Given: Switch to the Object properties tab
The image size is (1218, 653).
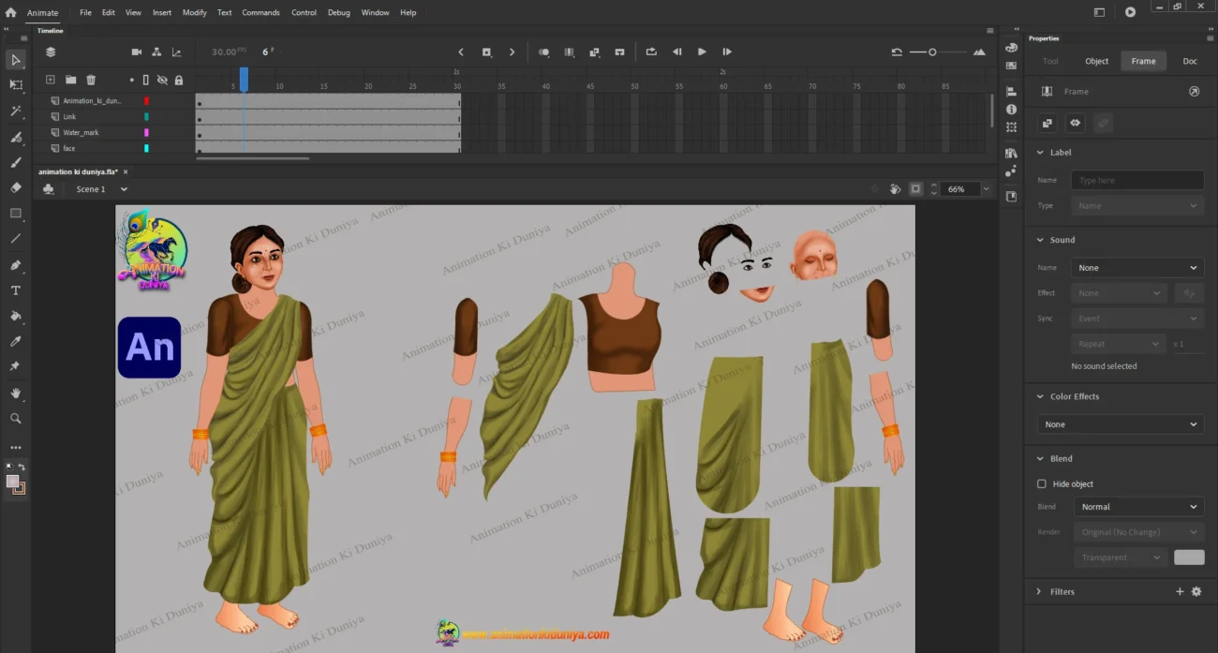Looking at the screenshot, I should (1096, 61).
